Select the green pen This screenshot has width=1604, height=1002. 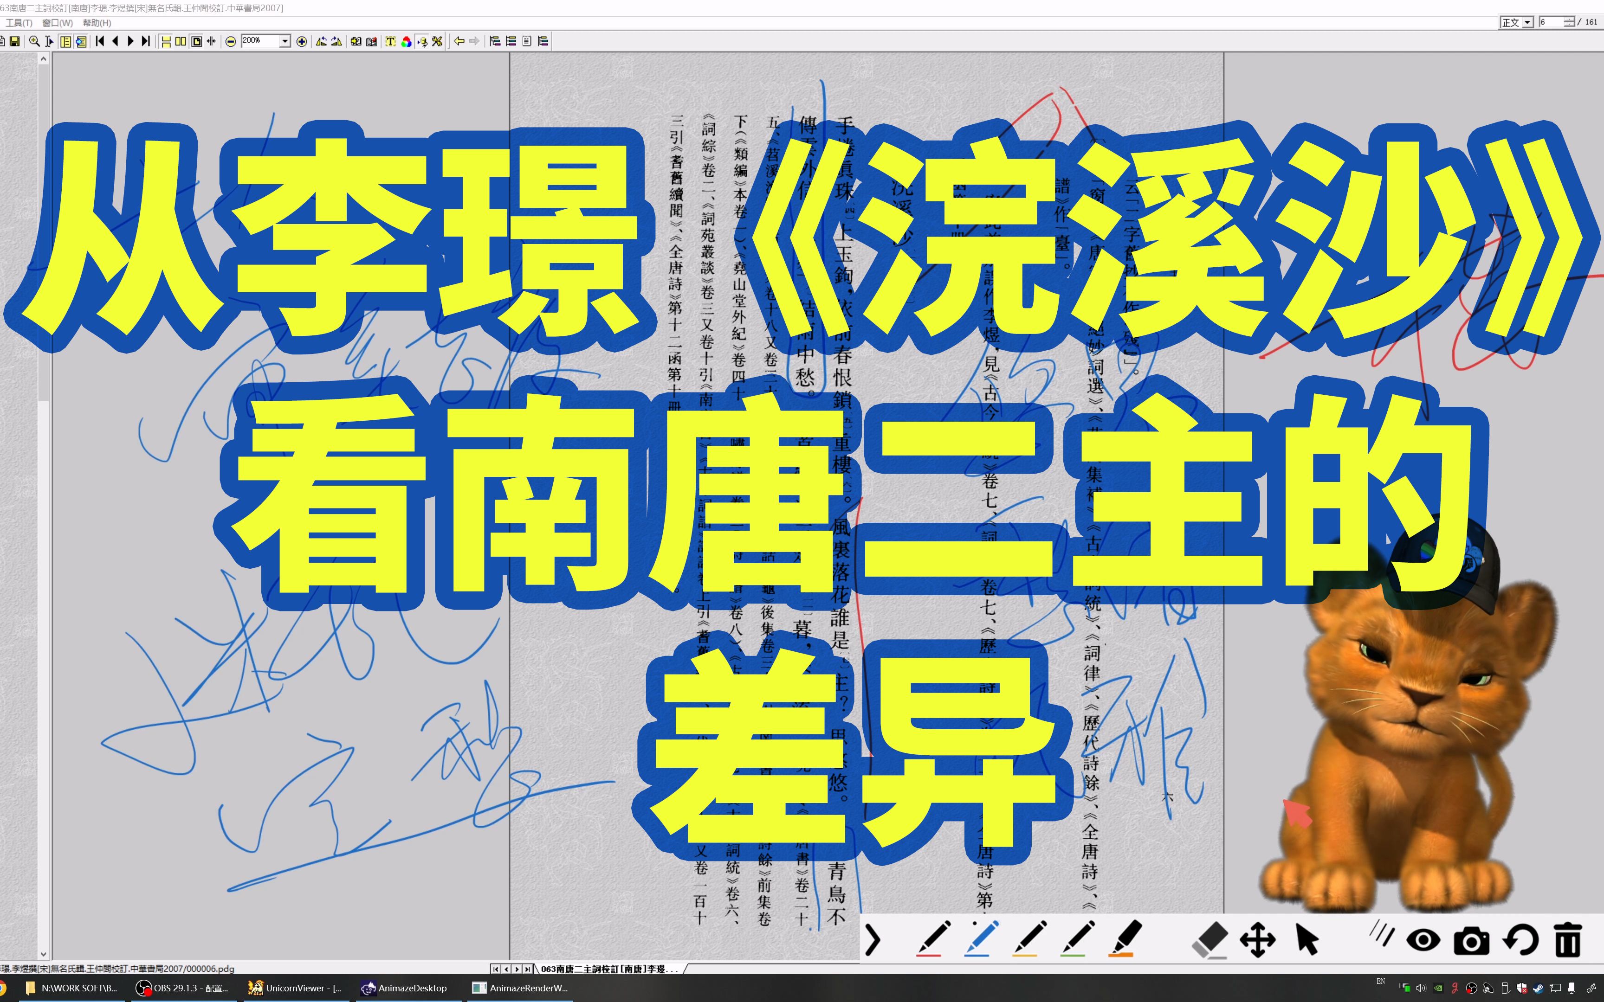coord(1077,938)
